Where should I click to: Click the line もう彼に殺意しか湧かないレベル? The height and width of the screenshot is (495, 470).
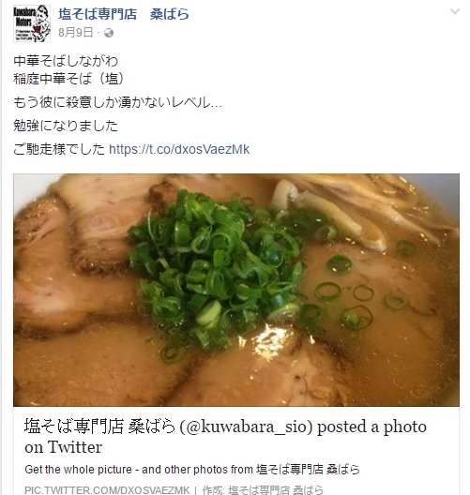point(117,102)
